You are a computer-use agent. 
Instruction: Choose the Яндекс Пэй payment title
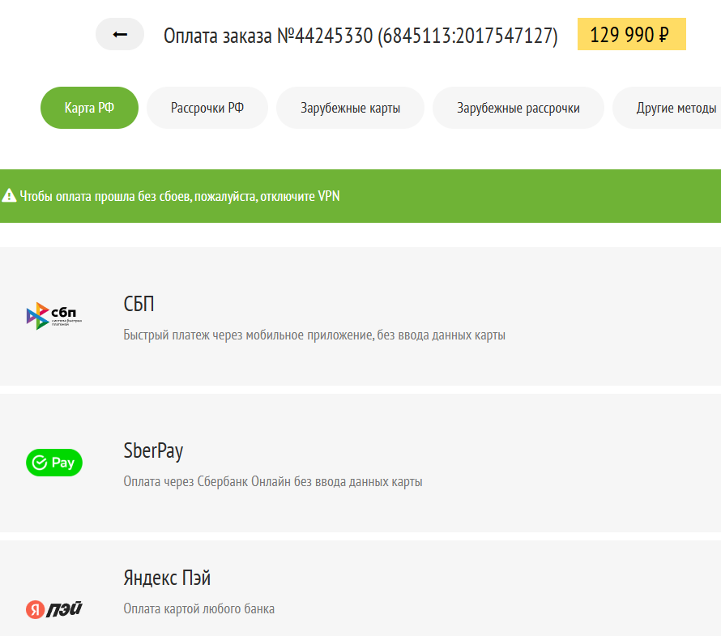coord(167,578)
